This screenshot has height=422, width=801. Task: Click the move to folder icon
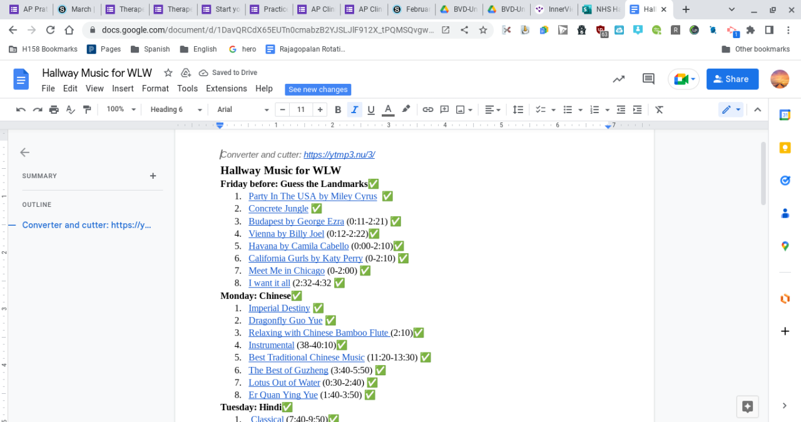(x=185, y=73)
